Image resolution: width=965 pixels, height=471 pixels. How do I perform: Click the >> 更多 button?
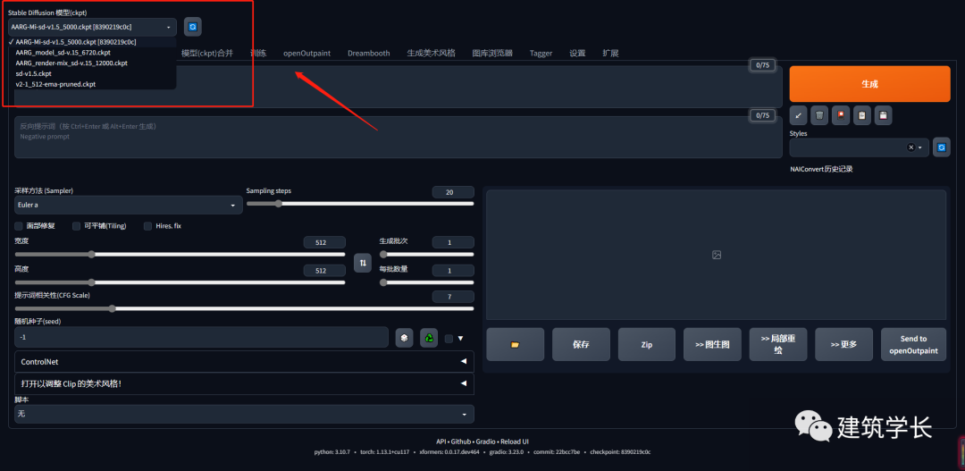(x=843, y=344)
